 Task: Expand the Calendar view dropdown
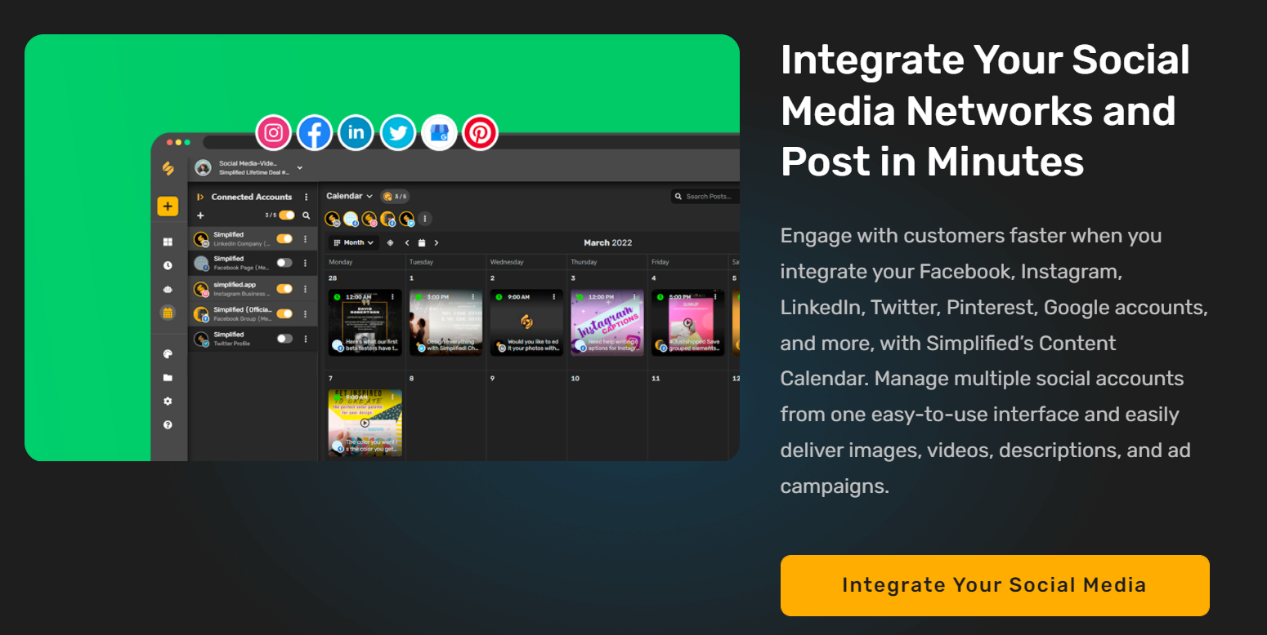click(x=349, y=196)
